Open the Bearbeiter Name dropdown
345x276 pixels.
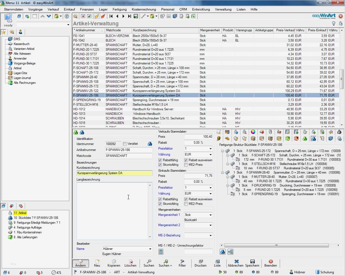[150, 249]
